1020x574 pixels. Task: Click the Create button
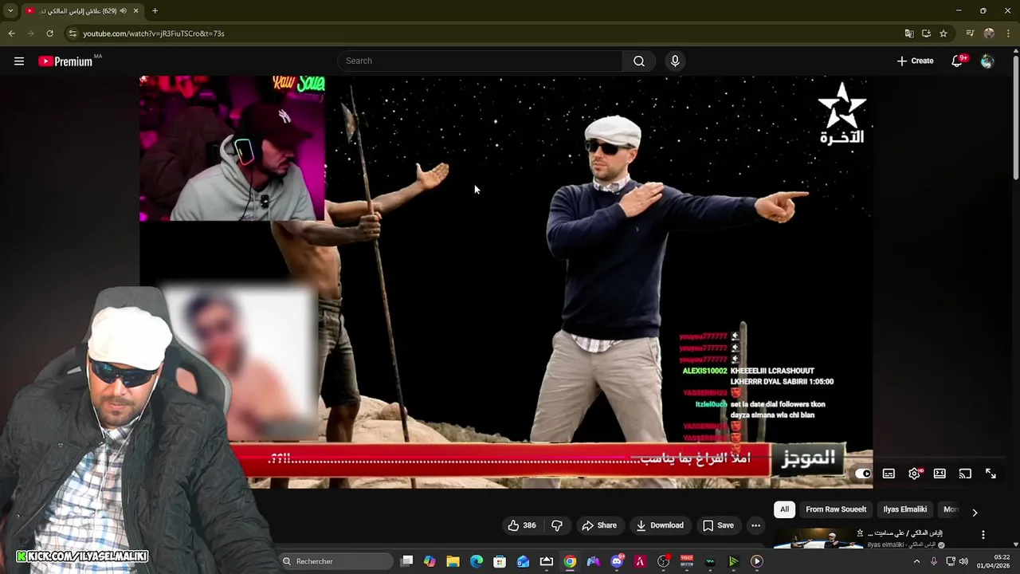915,61
